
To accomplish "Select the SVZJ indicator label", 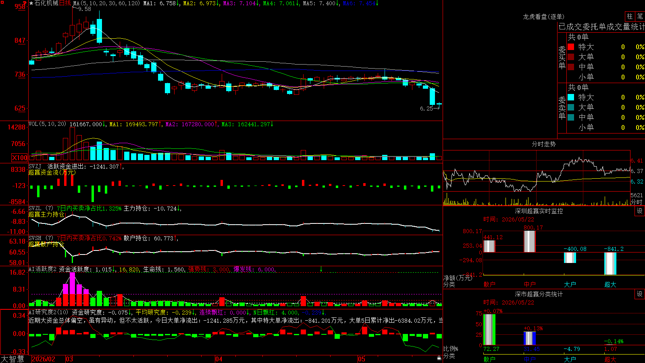I will coord(35,166).
